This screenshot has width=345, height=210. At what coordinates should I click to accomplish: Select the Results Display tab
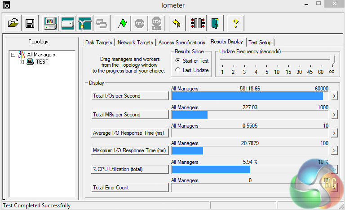pos(226,42)
